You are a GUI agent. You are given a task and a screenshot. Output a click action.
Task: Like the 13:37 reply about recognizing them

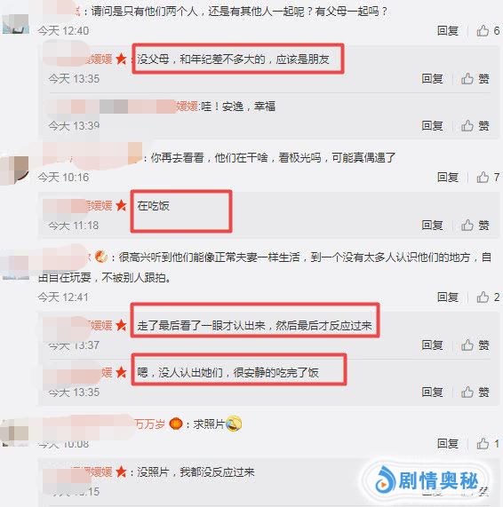475,345
